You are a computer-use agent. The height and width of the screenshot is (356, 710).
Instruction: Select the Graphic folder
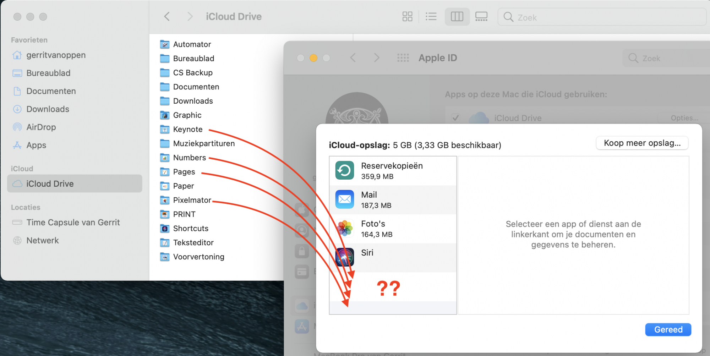coord(181,115)
